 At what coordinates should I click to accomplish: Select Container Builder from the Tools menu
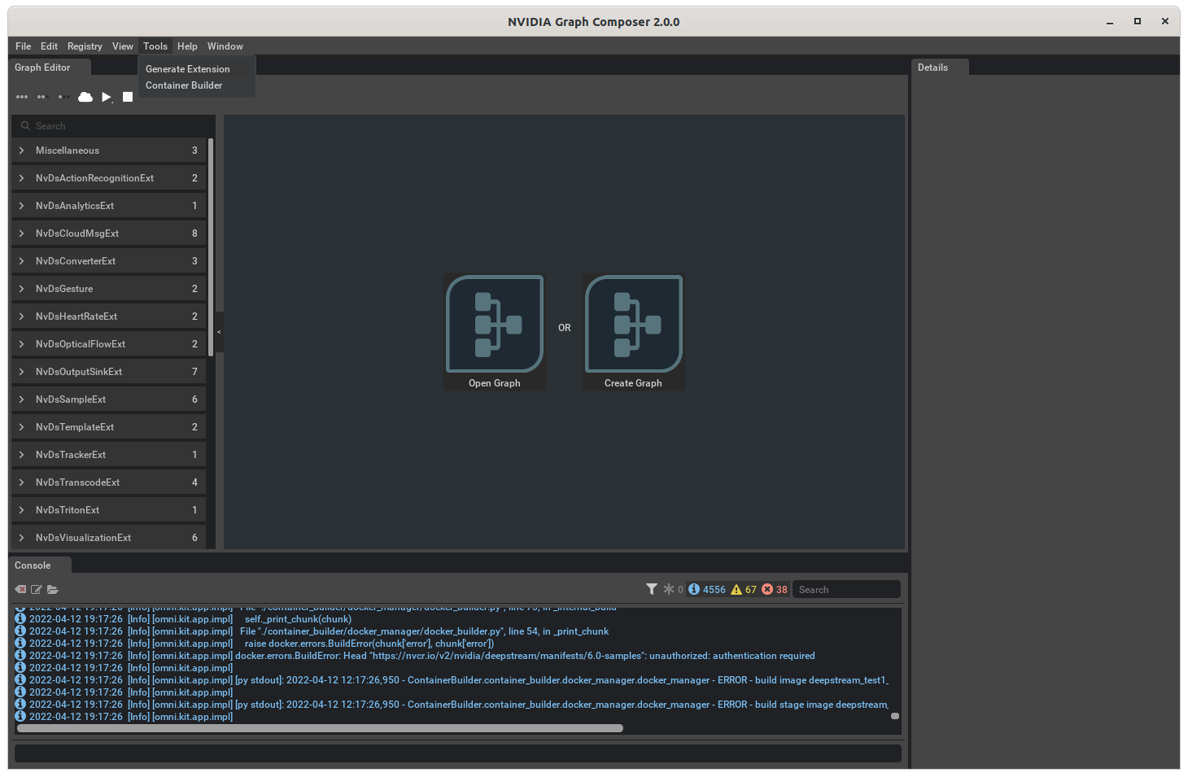pos(184,85)
